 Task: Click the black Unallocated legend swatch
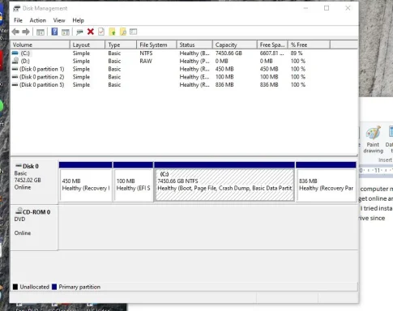pyautogui.click(x=15, y=287)
